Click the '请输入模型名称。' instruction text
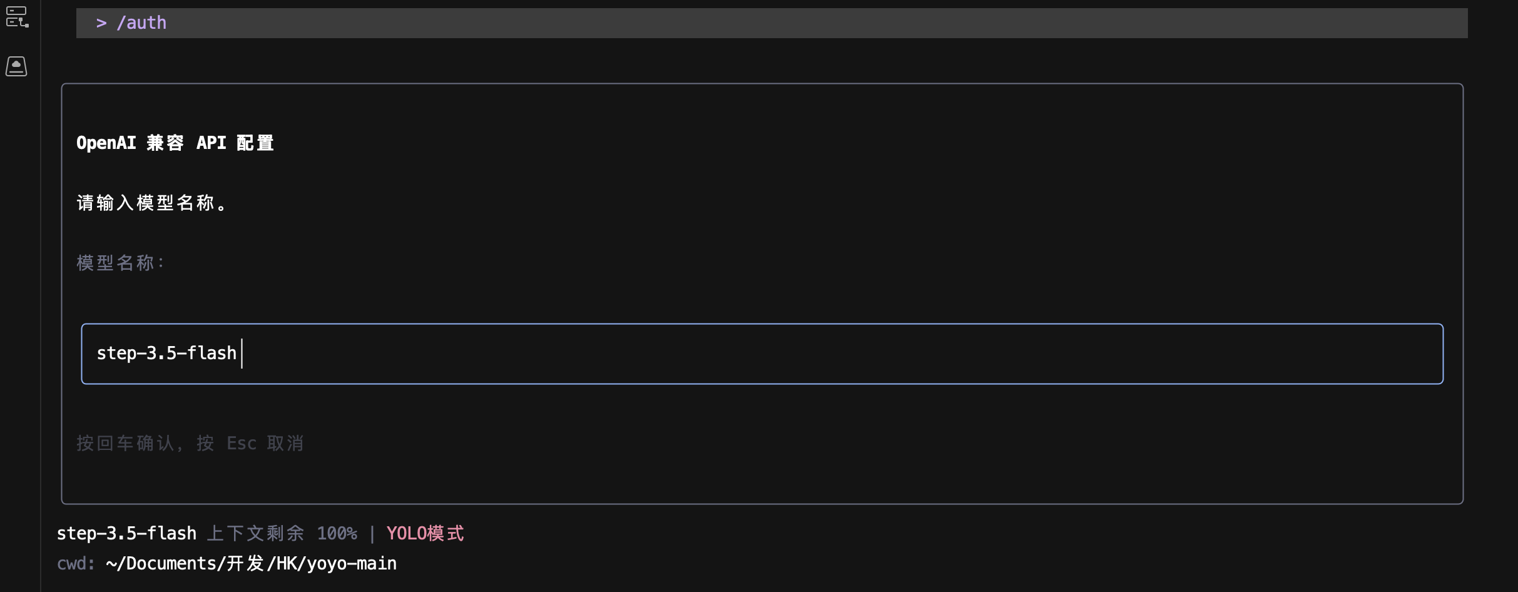The height and width of the screenshot is (592, 1518). coord(152,203)
